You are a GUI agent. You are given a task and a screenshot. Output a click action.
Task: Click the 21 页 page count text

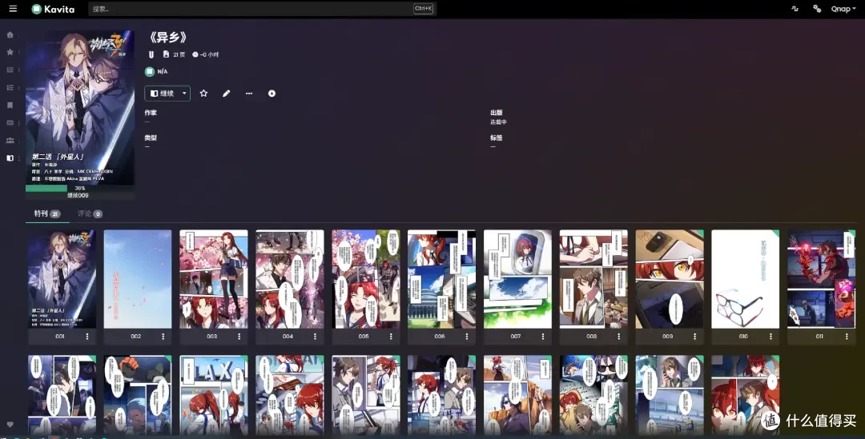tap(179, 54)
